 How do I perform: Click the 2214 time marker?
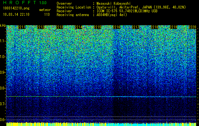(x=78, y=27)
